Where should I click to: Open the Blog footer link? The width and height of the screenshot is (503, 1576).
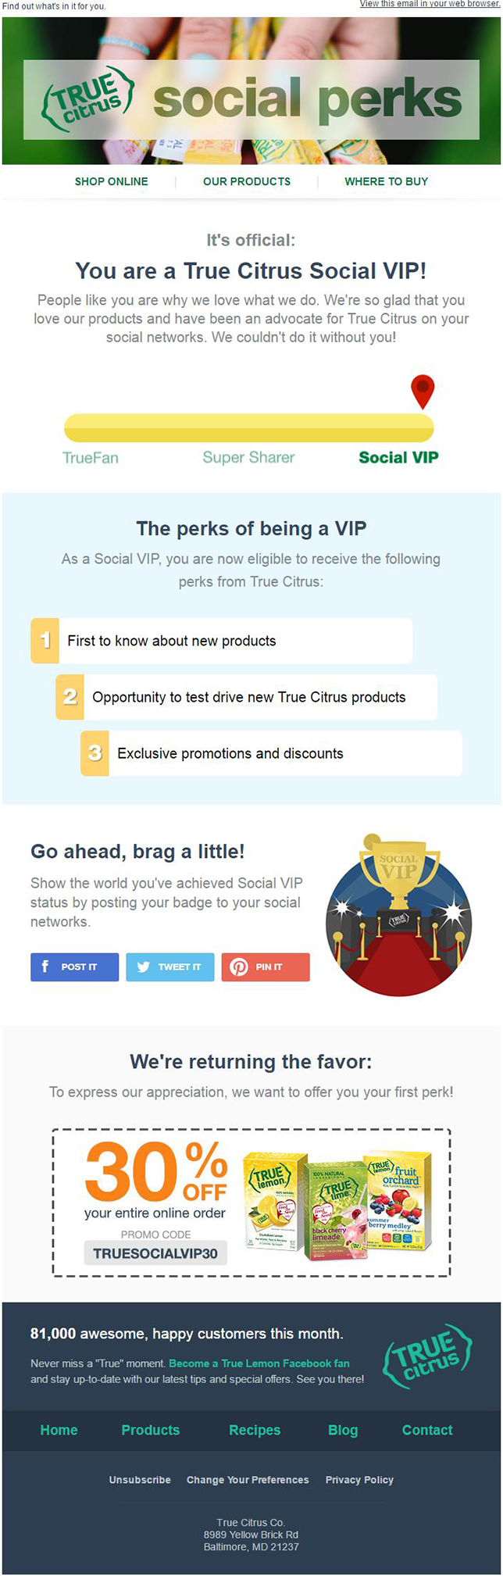point(343,1430)
